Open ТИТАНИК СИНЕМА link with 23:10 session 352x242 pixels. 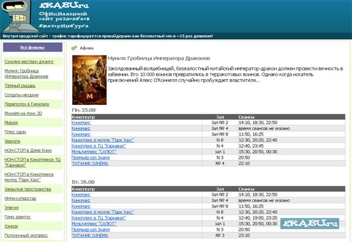pos(90,236)
